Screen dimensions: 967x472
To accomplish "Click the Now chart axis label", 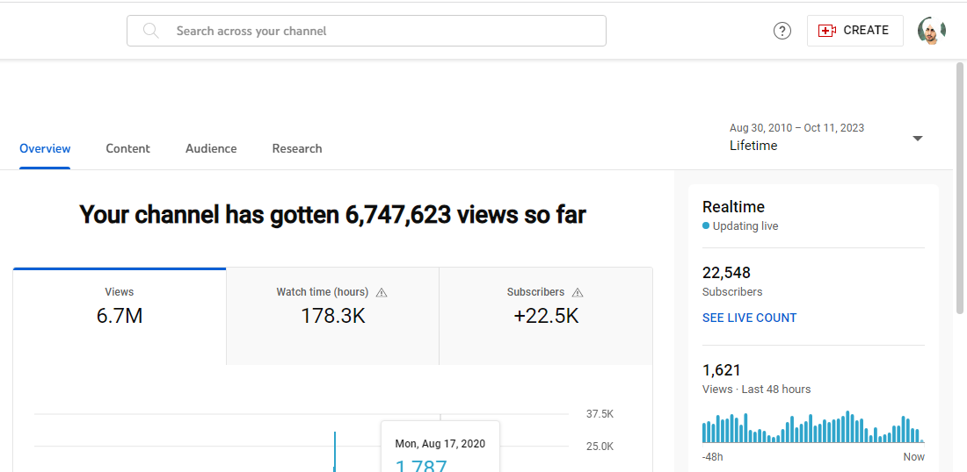I will tap(914, 457).
